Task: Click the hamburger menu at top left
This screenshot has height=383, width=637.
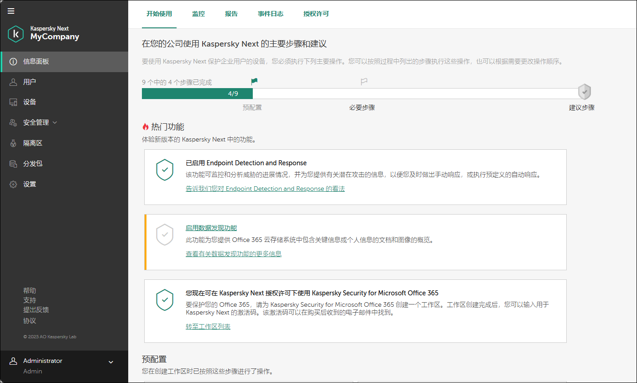Action: [11, 11]
